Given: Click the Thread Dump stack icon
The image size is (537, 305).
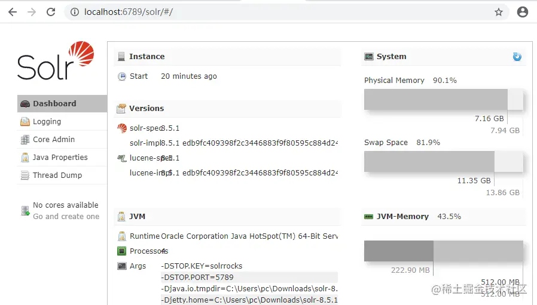Looking at the screenshot, I should (x=25, y=175).
